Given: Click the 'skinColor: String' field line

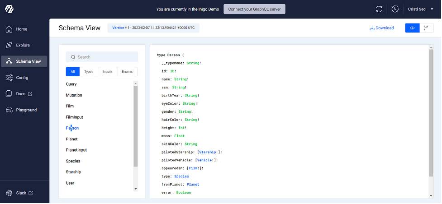Looking at the screenshot, I should point(179,144).
